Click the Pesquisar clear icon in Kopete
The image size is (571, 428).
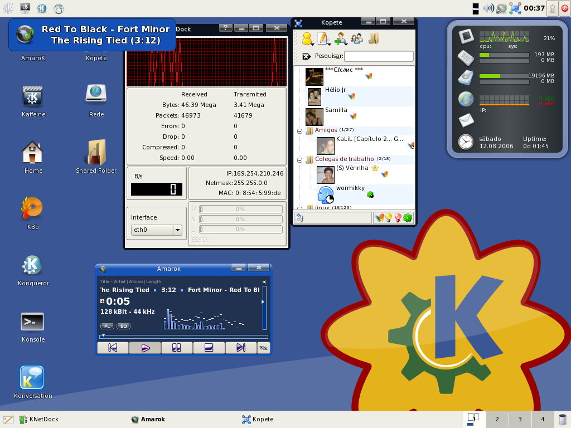coord(307,56)
